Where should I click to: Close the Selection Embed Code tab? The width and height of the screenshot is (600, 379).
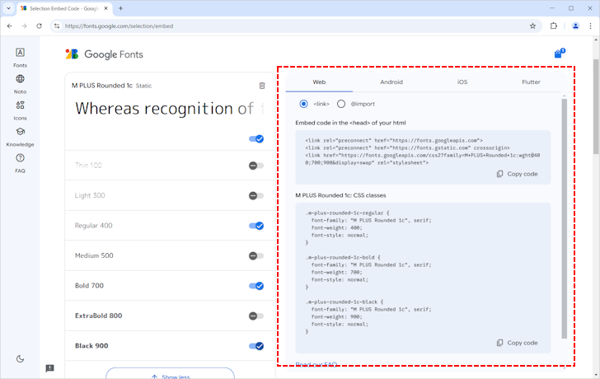click(106, 8)
